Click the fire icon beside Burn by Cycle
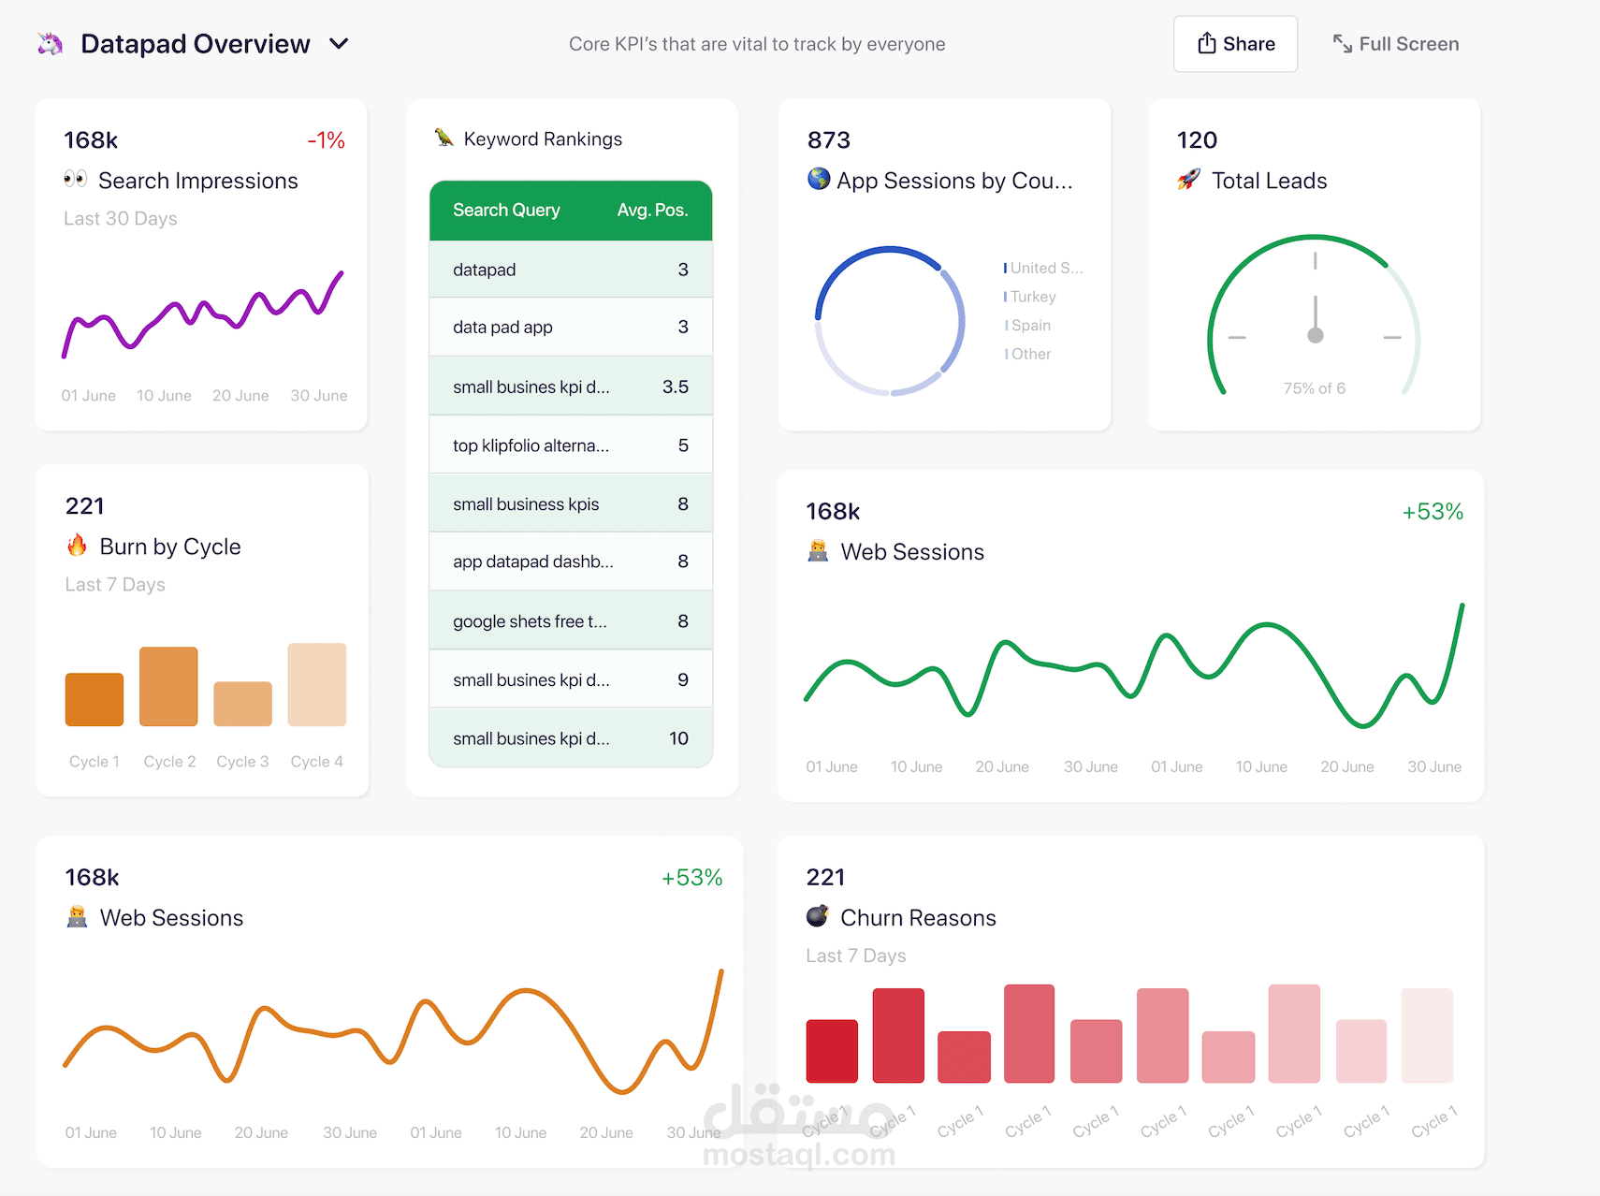 (x=77, y=545)
